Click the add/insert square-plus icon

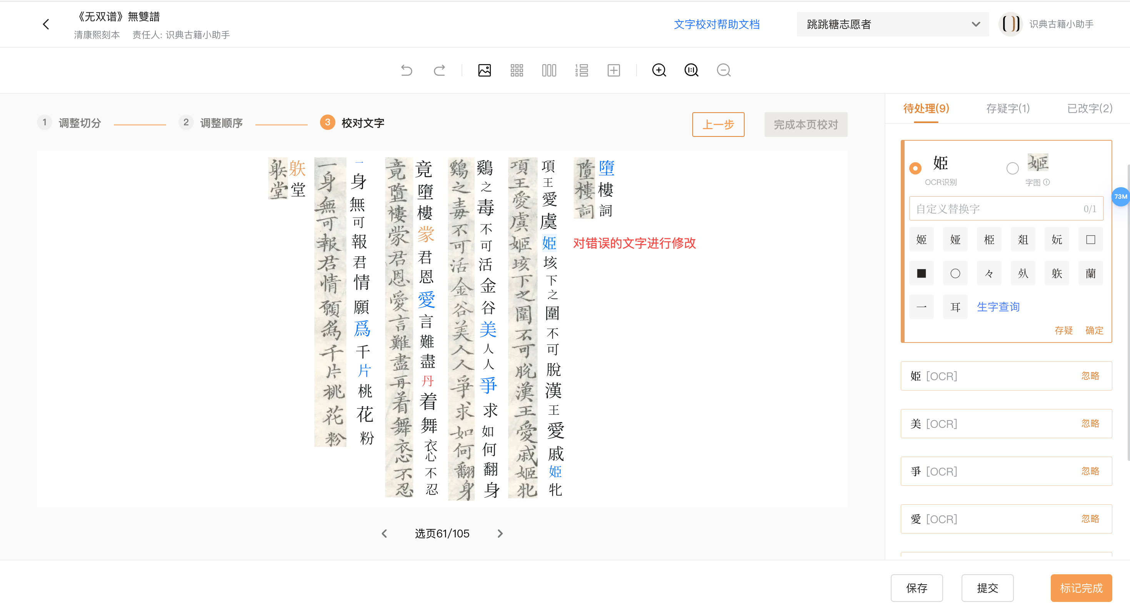tap(614, 70)
